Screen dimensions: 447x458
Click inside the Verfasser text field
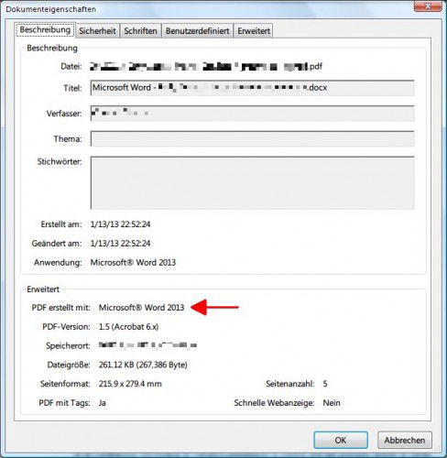pyautogui.click(x=252, y=114)
